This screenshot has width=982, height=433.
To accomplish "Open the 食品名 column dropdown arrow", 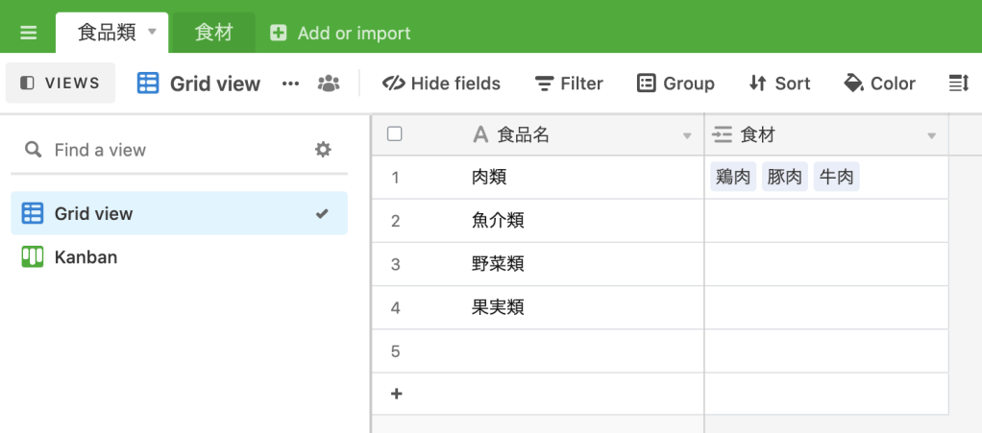I will point(687,135).
